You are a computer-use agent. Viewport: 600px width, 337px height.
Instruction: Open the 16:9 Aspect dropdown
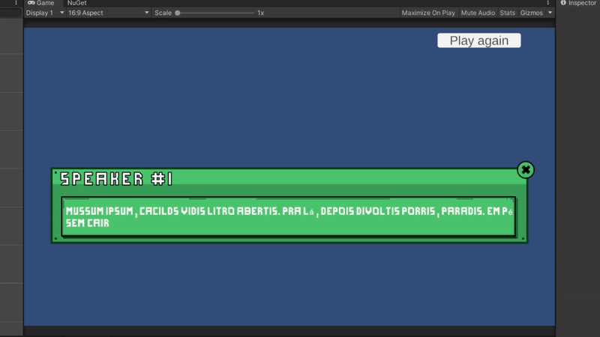(108, 13)
